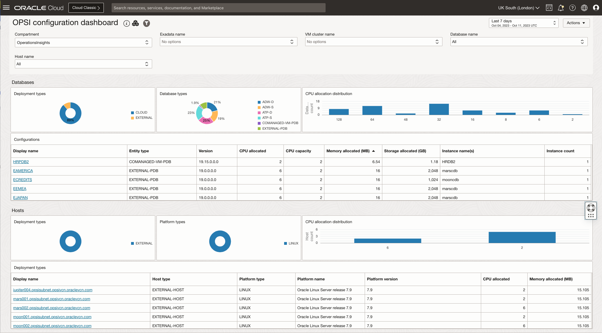Open the Last 7 days time selector
Screen dimensions: 602x333
(x=523, y=23)
